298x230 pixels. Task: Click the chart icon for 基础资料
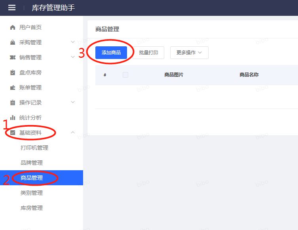[13, 133]
